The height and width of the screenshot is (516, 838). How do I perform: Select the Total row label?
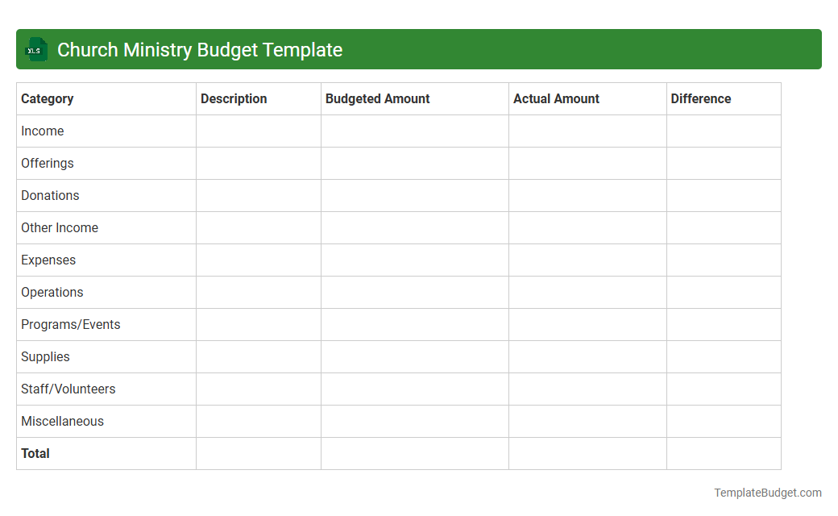click(35, 453)
